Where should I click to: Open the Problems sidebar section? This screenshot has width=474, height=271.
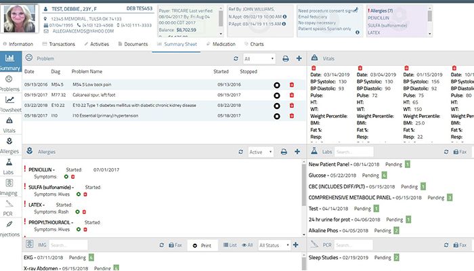pyautogui.click(x=9, y=83)
